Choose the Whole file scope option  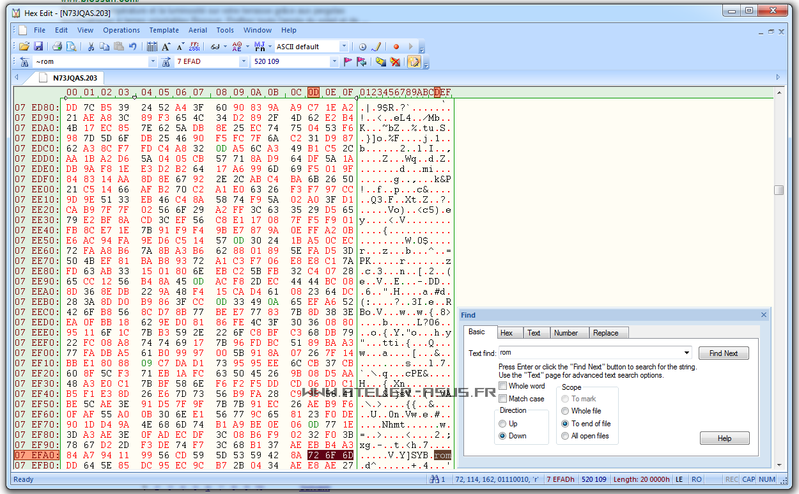pyautogui.click(x=565, y=411)
